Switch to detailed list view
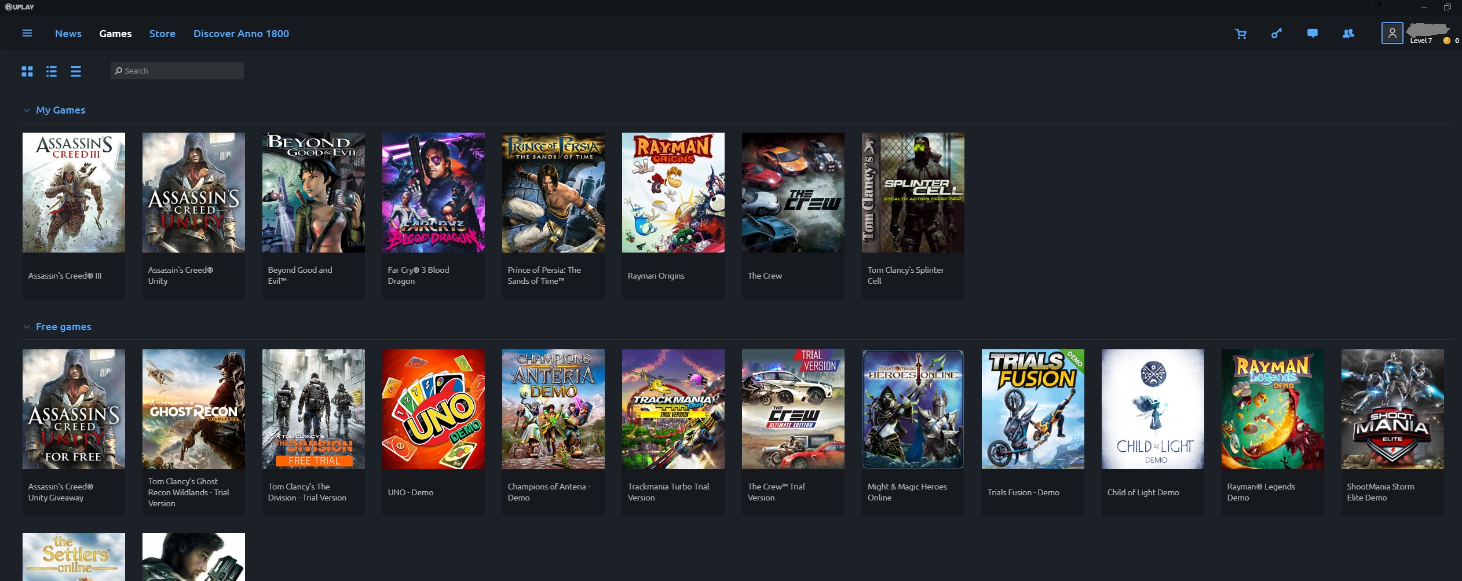Viewport: 1462px width, 581px height. point(52,71)
